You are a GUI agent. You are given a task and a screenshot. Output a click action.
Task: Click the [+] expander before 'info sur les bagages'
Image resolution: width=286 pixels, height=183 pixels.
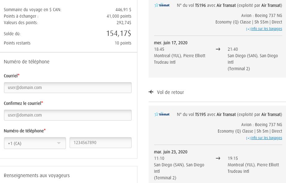point(248,29)
